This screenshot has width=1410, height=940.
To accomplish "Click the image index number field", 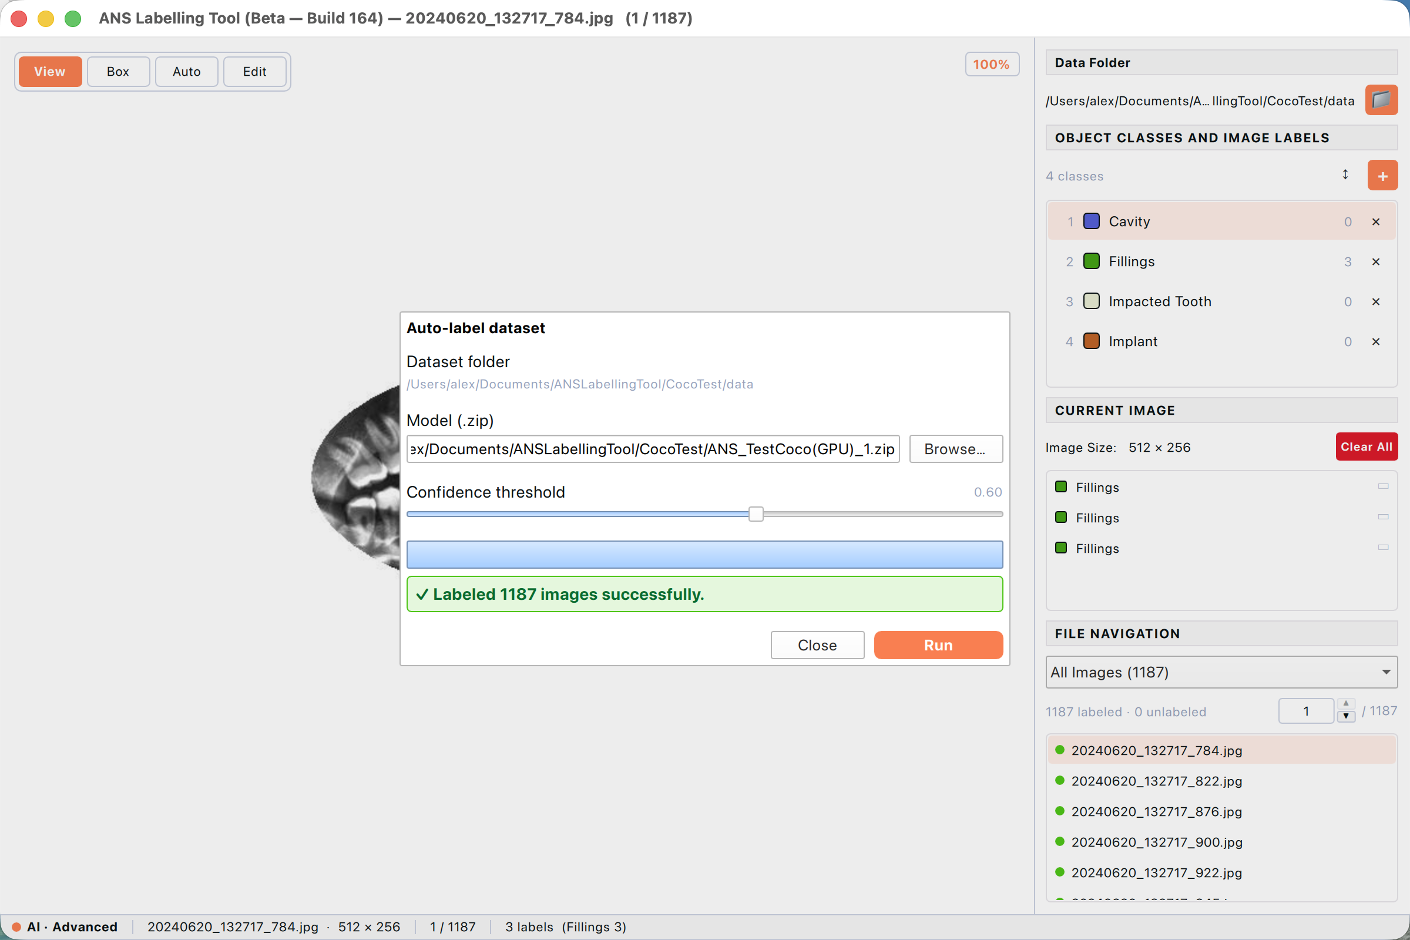I will coord(1305,711).
